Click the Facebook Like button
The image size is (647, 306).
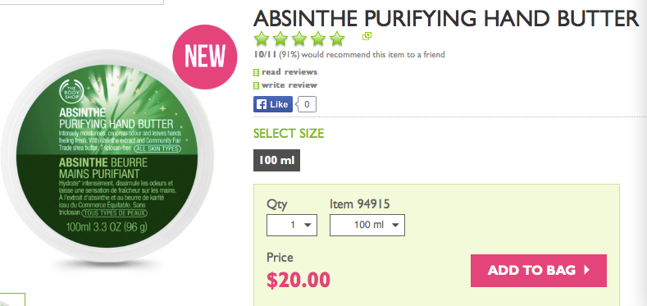[x=273, y=104]
